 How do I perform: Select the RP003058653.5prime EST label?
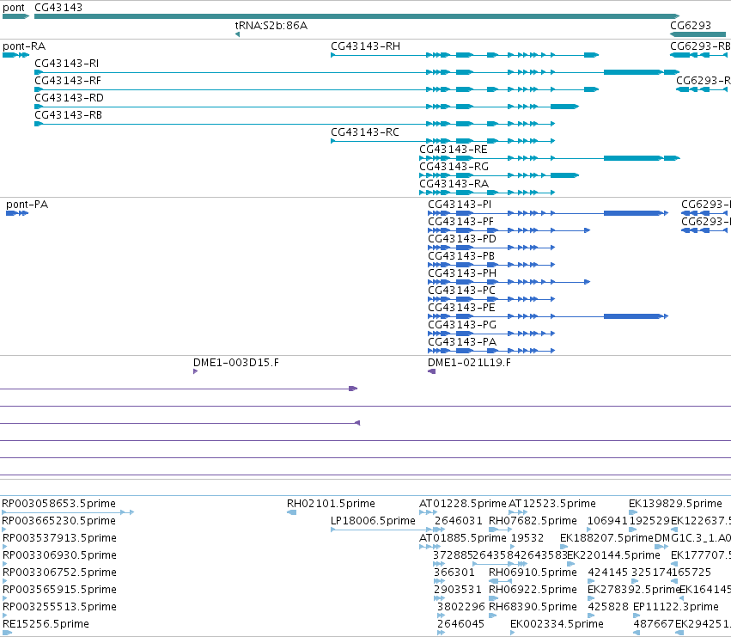[58, 504]
